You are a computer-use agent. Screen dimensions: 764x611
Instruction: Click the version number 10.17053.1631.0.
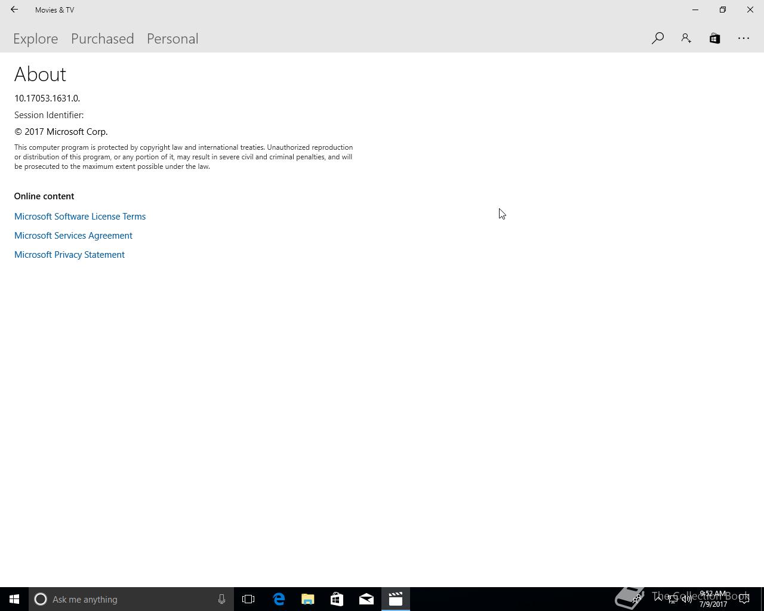pyautogui.click(x=47, y=98)
